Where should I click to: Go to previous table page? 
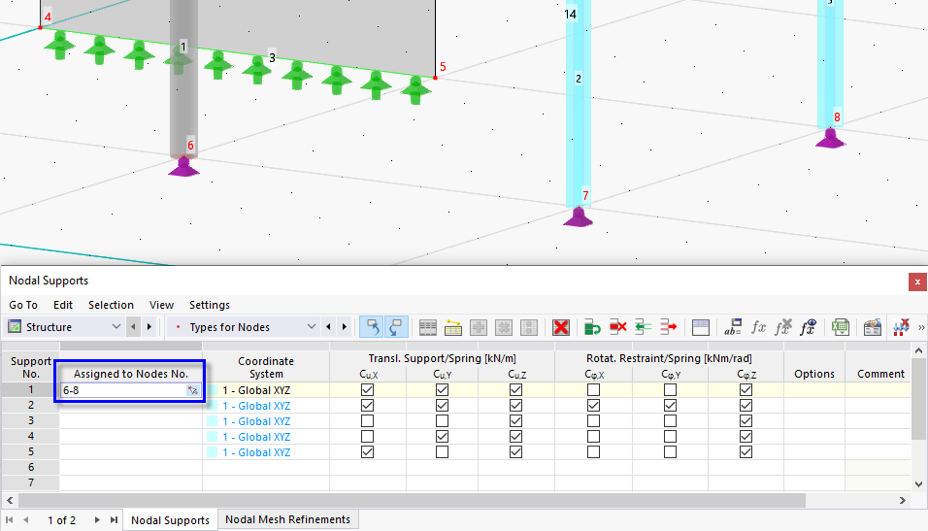click(26, 519)
